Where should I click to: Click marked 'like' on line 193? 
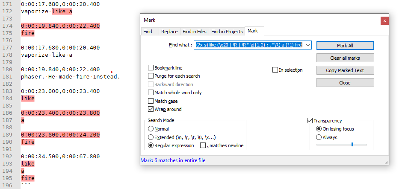(x=28, y=164)
